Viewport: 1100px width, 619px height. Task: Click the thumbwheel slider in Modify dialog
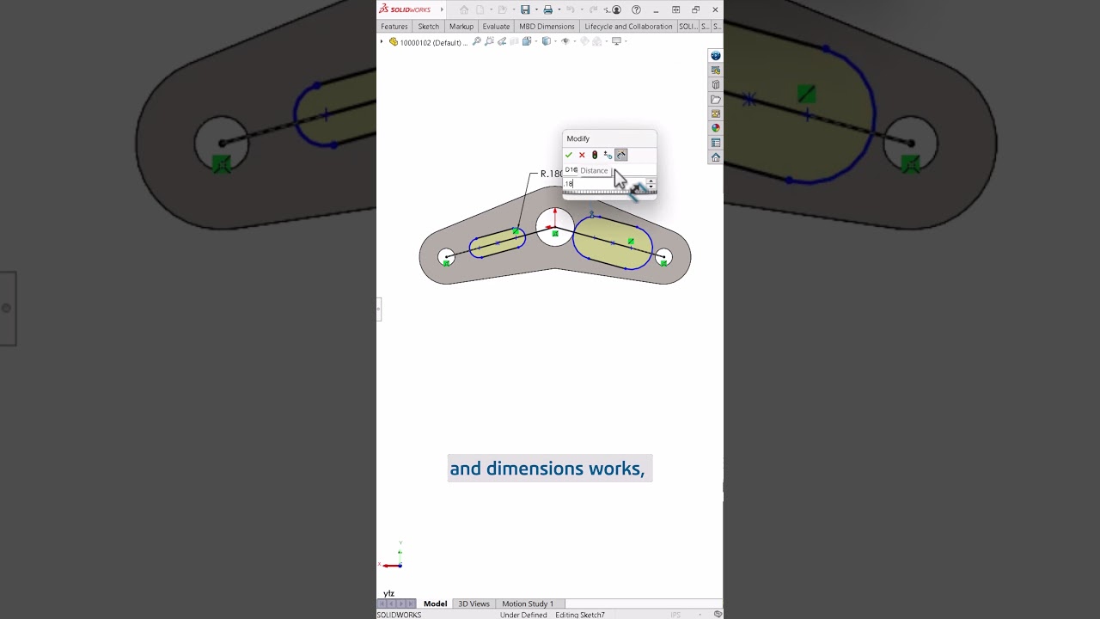tap(609, 192)
